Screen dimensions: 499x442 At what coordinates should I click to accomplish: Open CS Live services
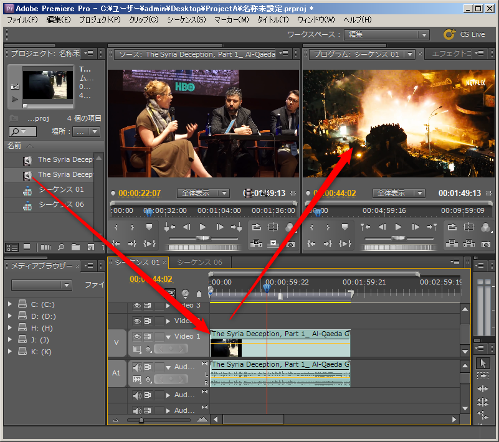(464, 34)
